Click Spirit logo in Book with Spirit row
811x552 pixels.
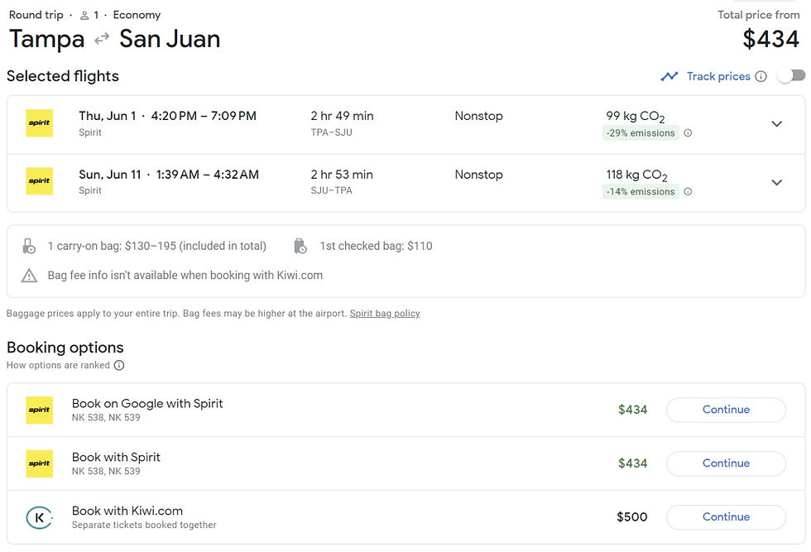click(x=40, y=463)
